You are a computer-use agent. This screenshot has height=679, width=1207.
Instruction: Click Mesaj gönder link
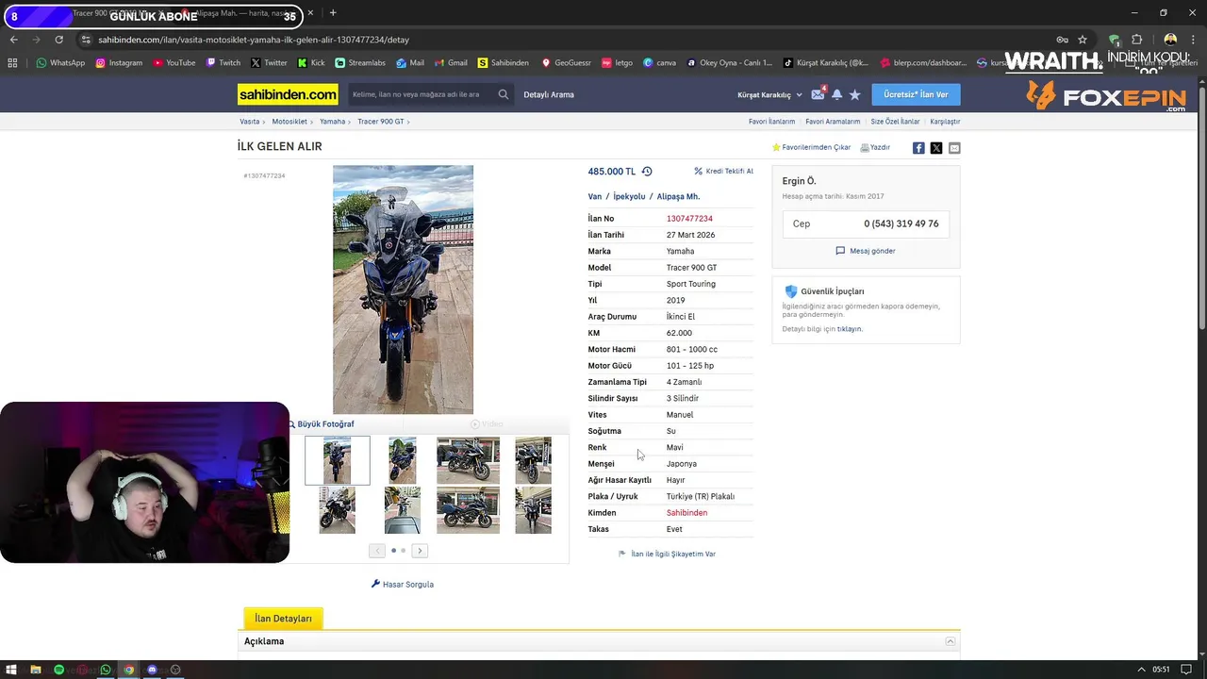[866, 251]
